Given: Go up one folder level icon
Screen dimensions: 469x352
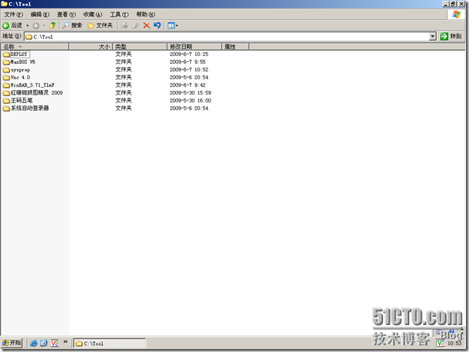Looking at the screenshot, I should [52, 25].
